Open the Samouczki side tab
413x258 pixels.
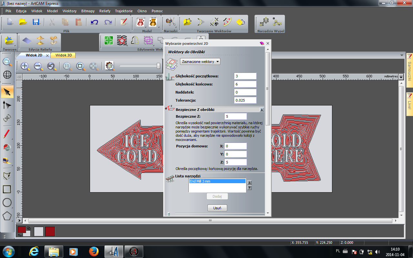pos(409,70)
